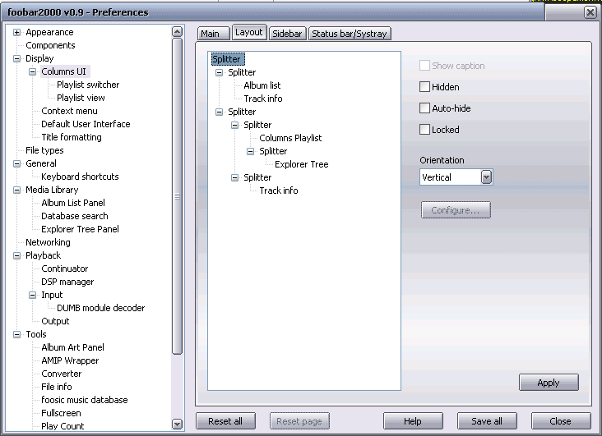Screen dimensions: 602x436
Task: Open the Sidebar tab
Action: click(x=287, y=34)
